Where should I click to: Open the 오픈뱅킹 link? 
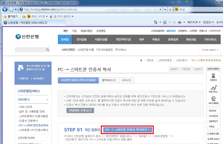pyautogui.click(x=101, y=31)
